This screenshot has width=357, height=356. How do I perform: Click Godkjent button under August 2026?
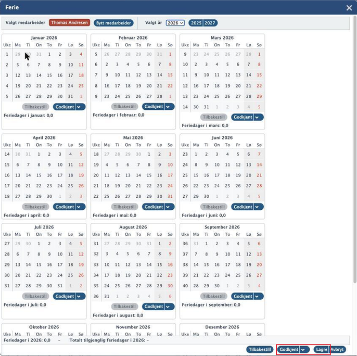tap(154, 307)
